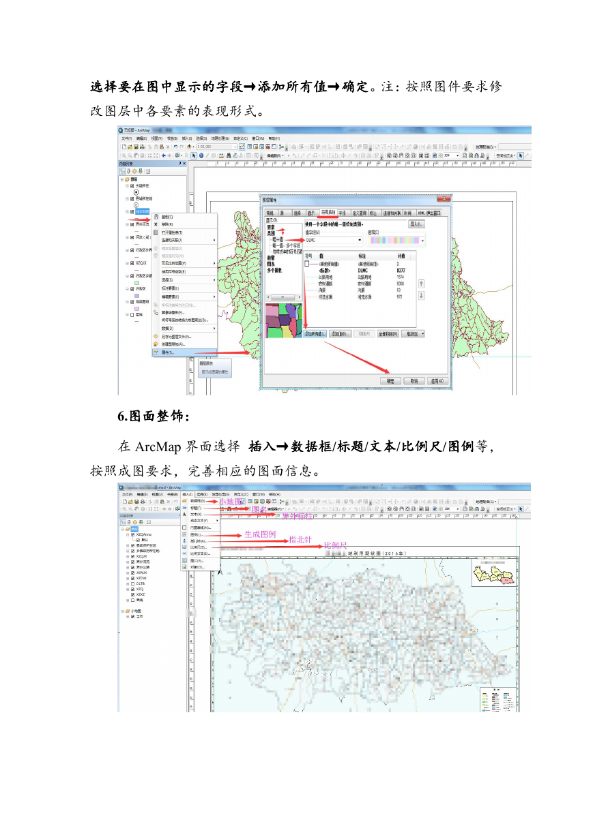
Task: Click New document icon in untitled ArcMap window
Action: pos(124,147)
